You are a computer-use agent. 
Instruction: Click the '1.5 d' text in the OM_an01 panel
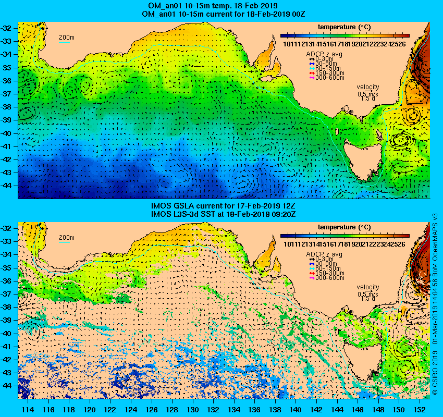tap(368, 99)
